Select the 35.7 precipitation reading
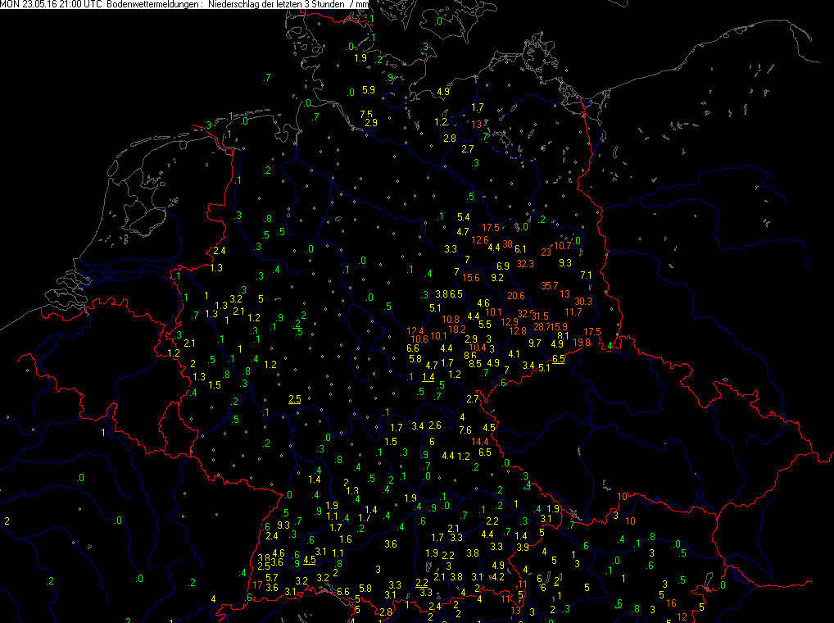 [550, 285]
